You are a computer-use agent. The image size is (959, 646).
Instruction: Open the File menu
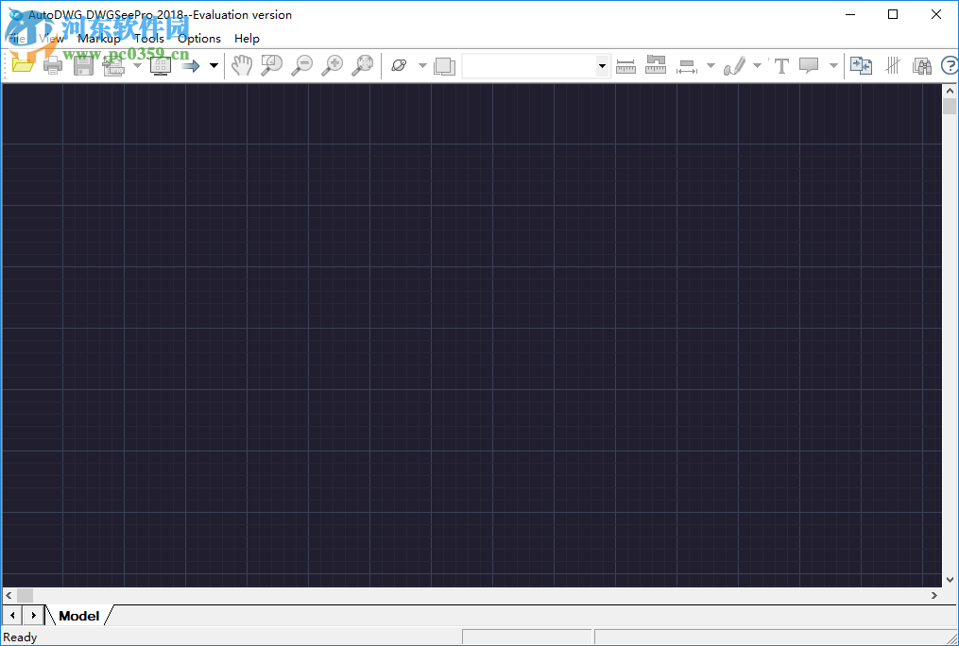pyautogui.click(x=17, y=39)
